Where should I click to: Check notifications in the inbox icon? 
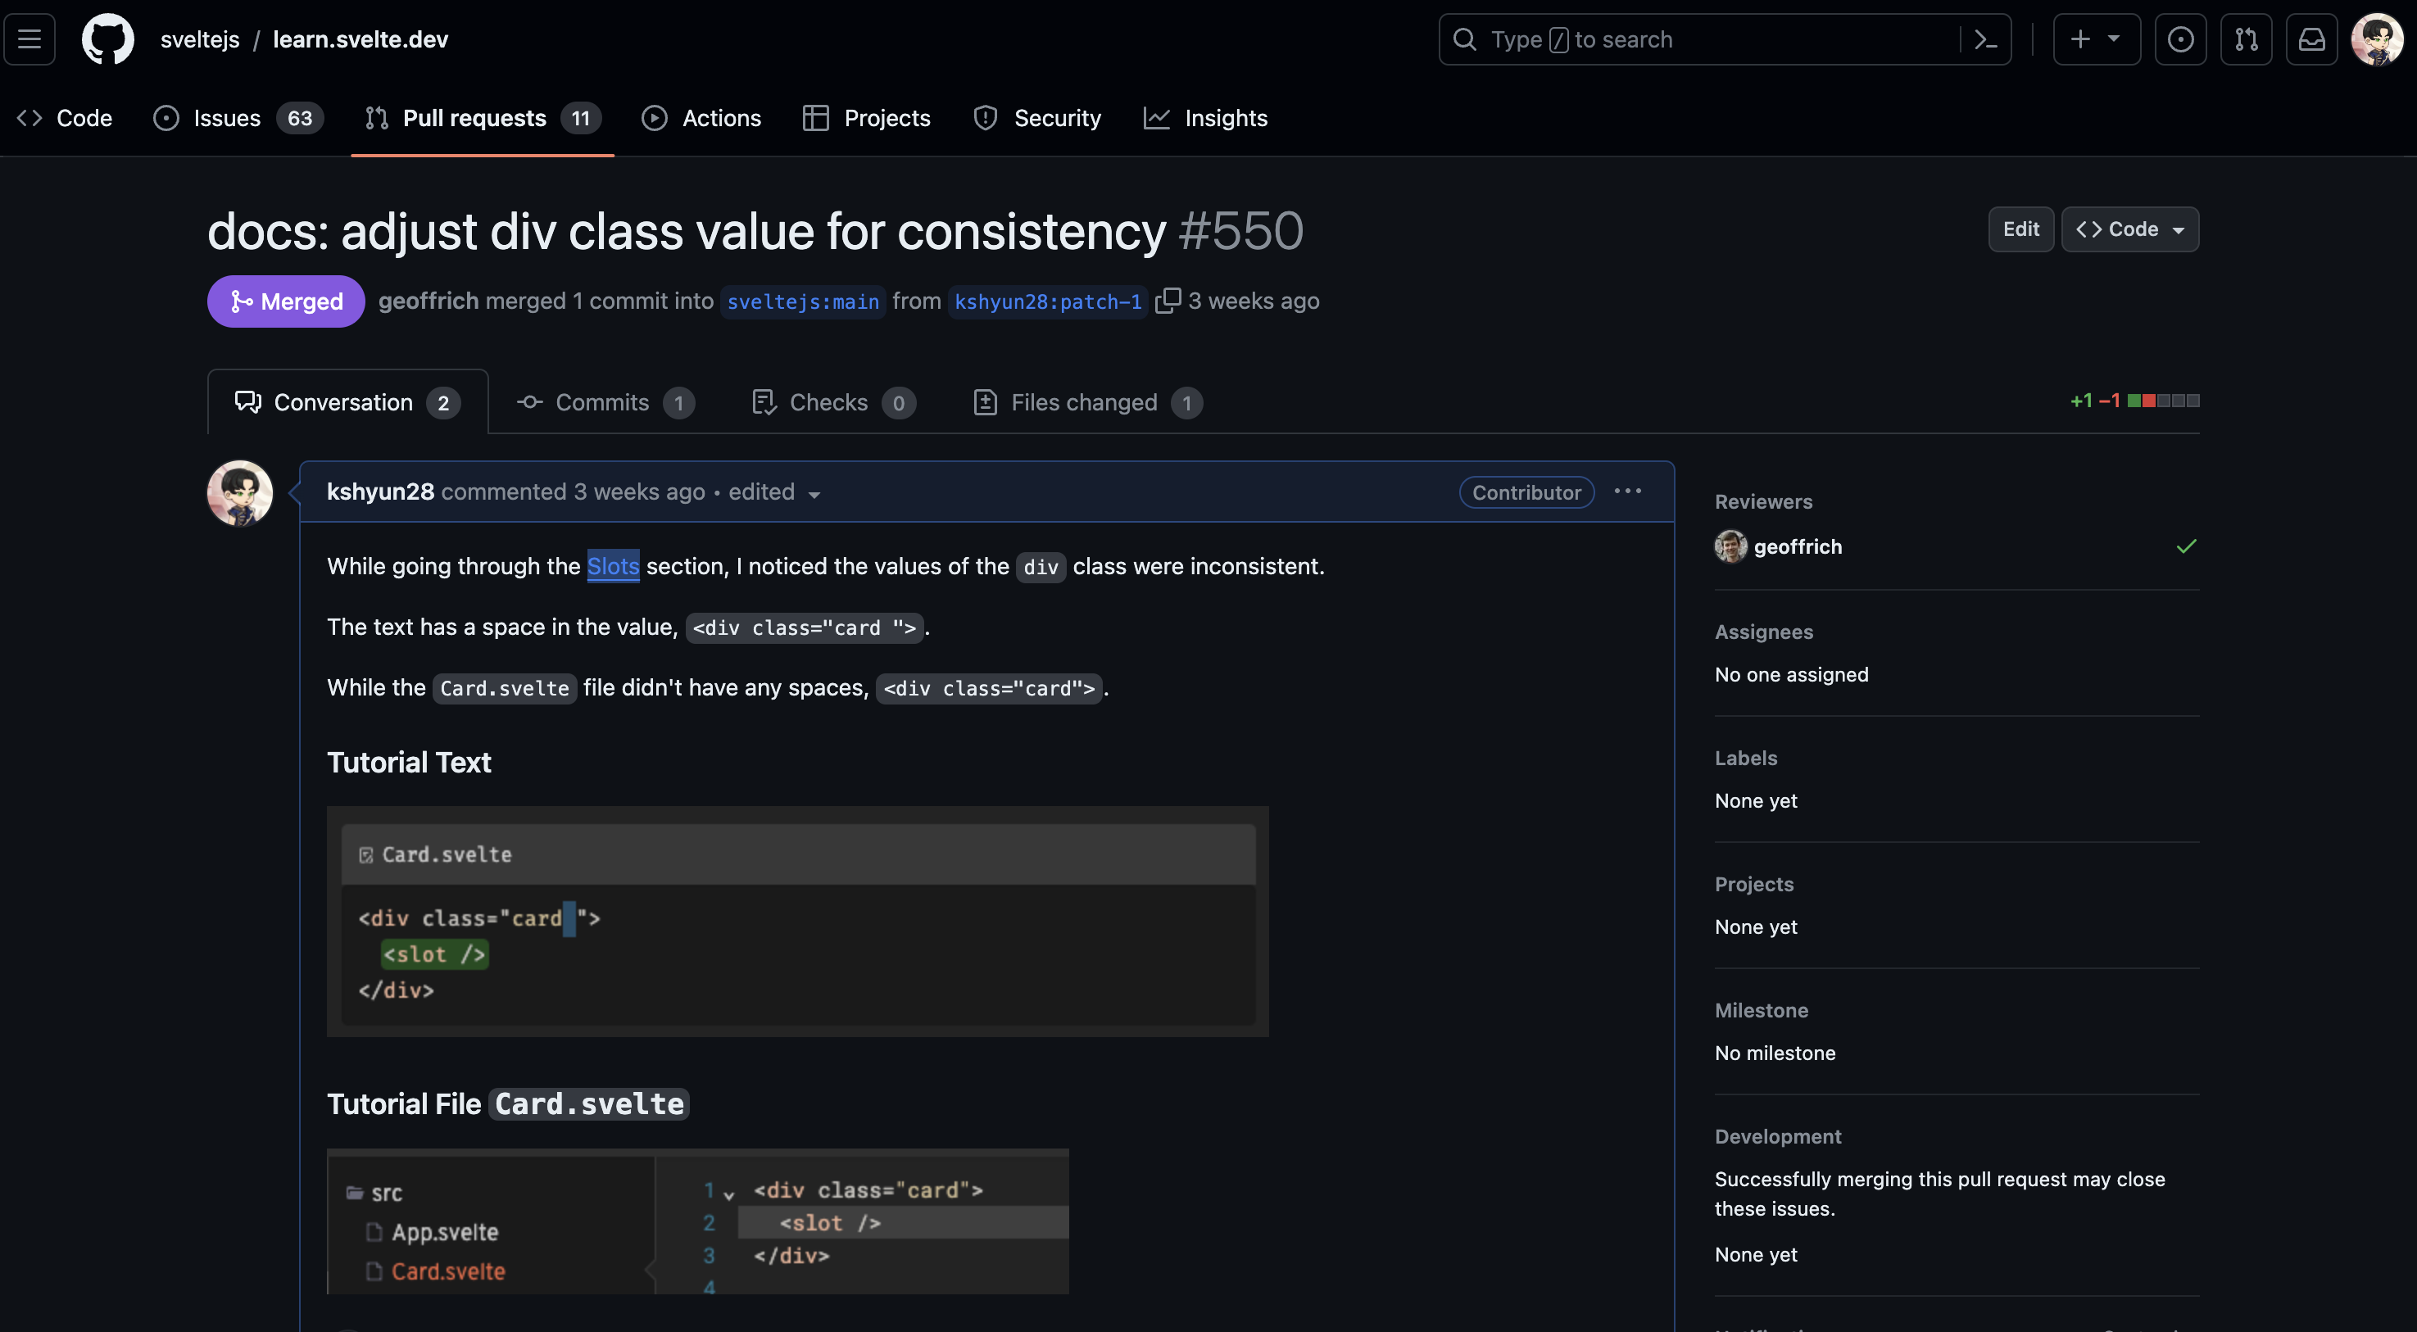[2312, 39]
